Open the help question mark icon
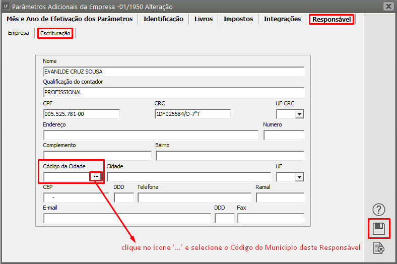Screen dimensions: 397x264 [x=378, y=210]
